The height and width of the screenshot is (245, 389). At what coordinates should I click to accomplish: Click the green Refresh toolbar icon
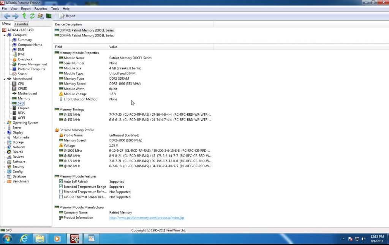(x=32, y=16)
